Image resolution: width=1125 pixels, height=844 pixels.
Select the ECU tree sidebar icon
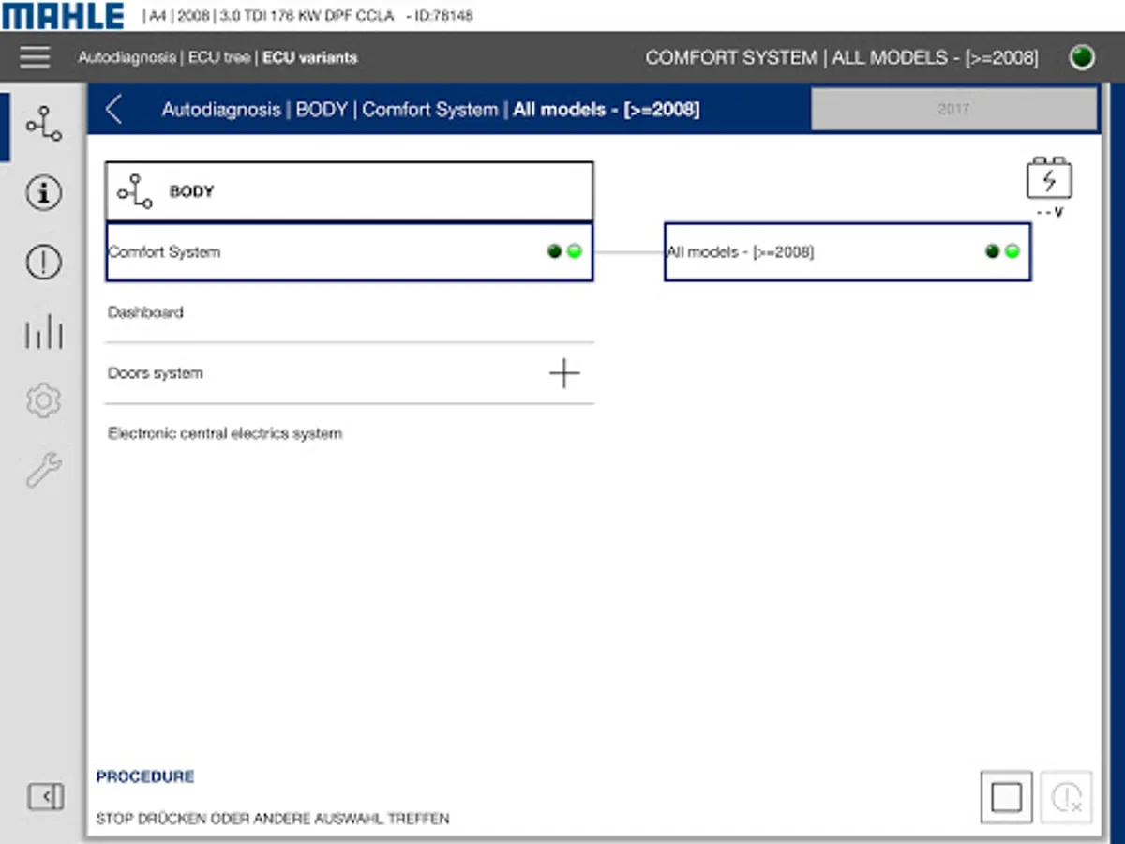(43, 124)
